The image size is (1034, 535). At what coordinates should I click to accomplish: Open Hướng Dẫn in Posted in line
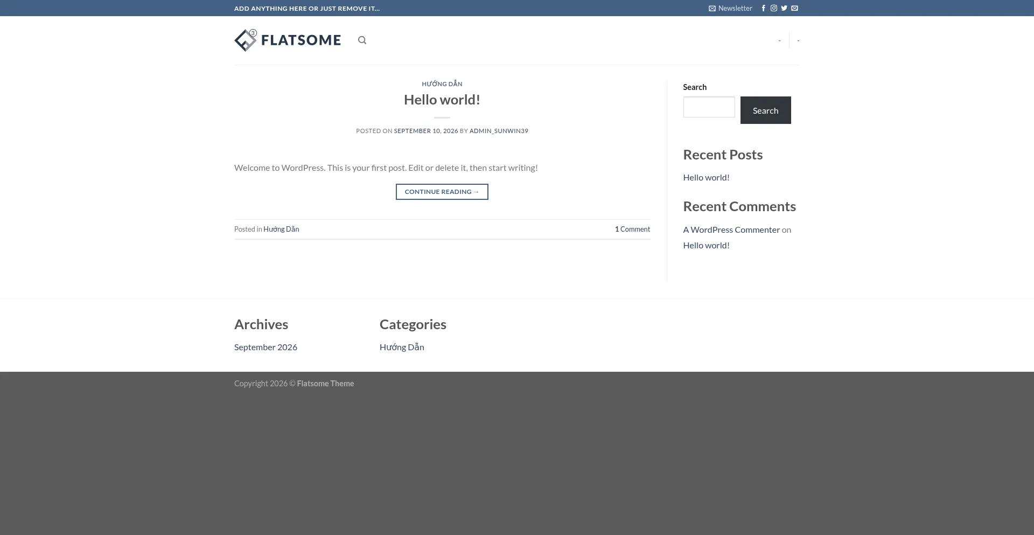281,229
